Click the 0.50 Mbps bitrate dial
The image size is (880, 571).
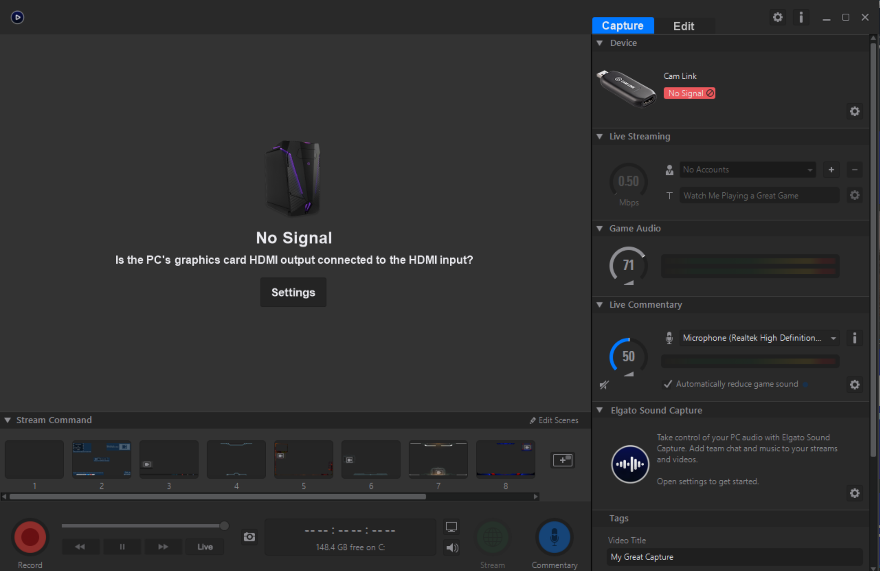629,181
